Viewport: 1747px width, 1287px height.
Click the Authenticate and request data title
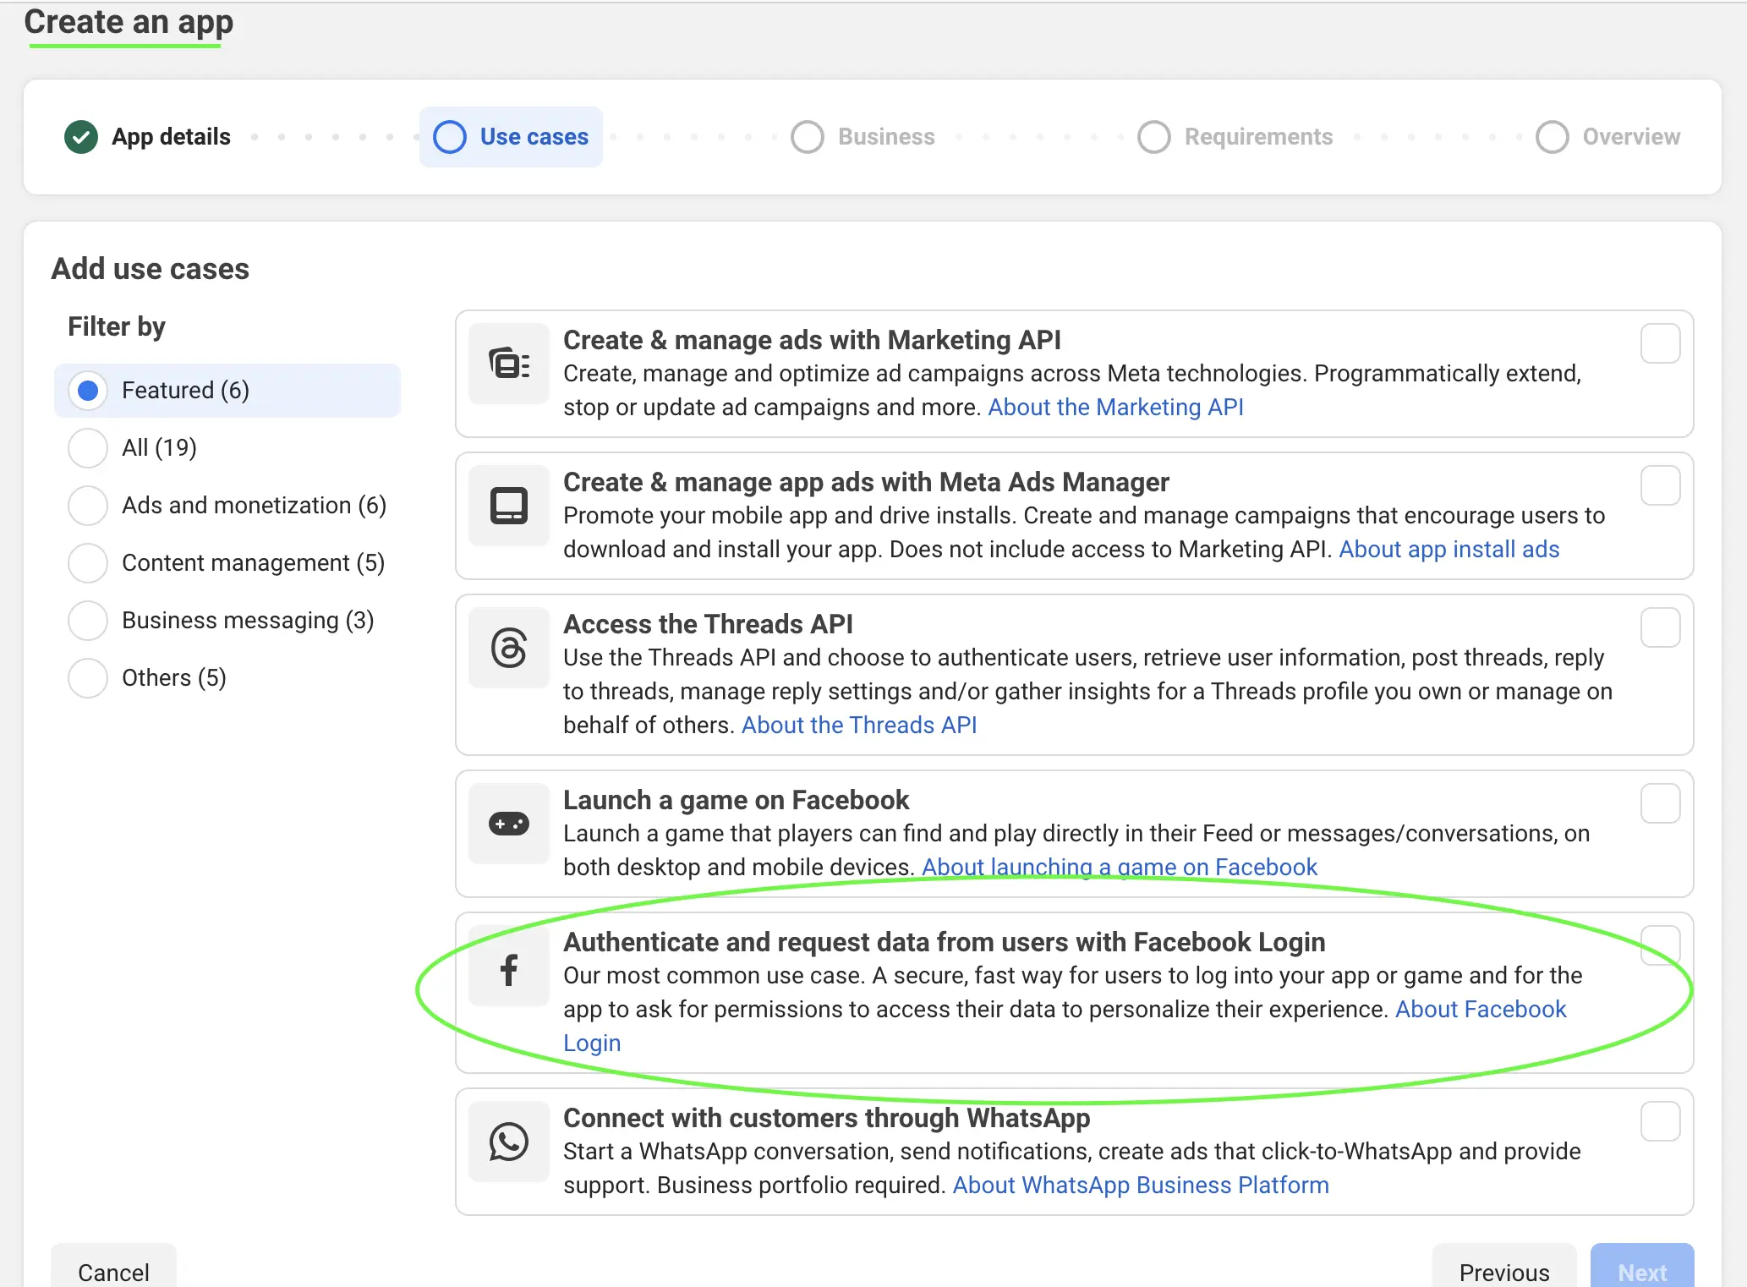pos(944,942)
